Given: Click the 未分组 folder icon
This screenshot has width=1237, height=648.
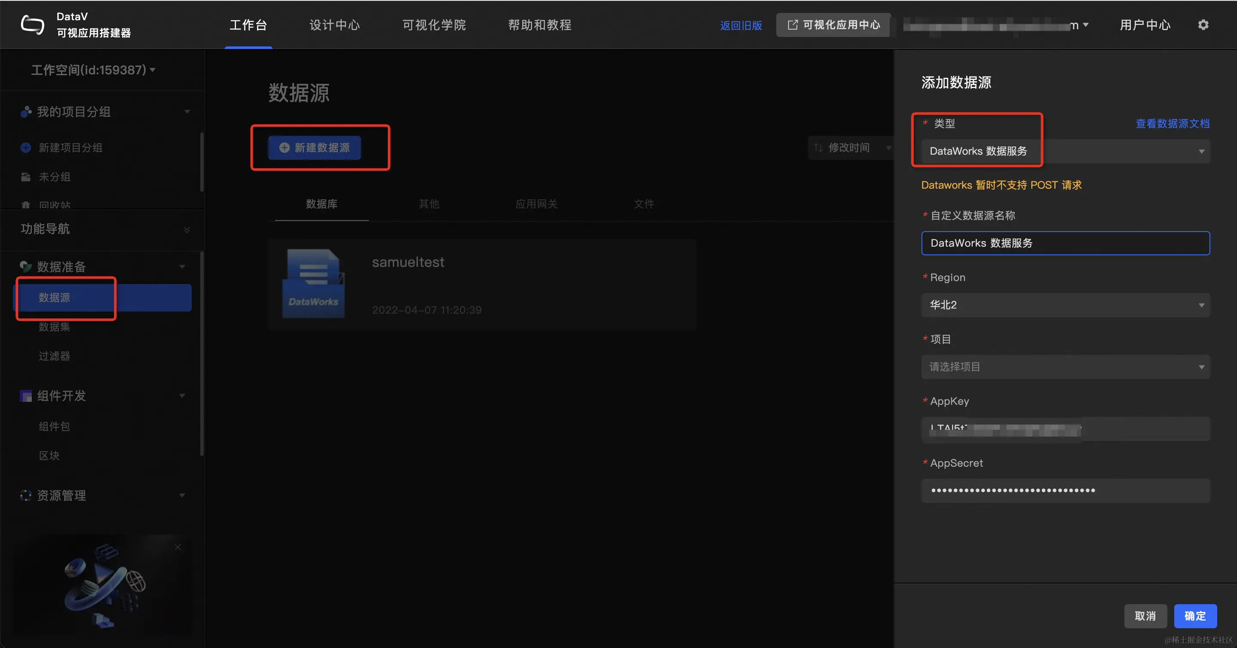Looking at the screenshot, I should tap(26, 177).
